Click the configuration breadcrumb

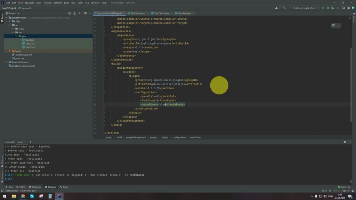pos(179,137)
